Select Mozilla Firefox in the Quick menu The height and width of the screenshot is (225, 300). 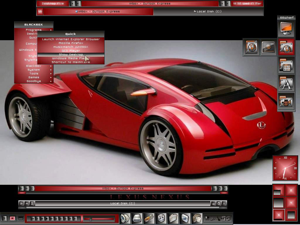71,43
